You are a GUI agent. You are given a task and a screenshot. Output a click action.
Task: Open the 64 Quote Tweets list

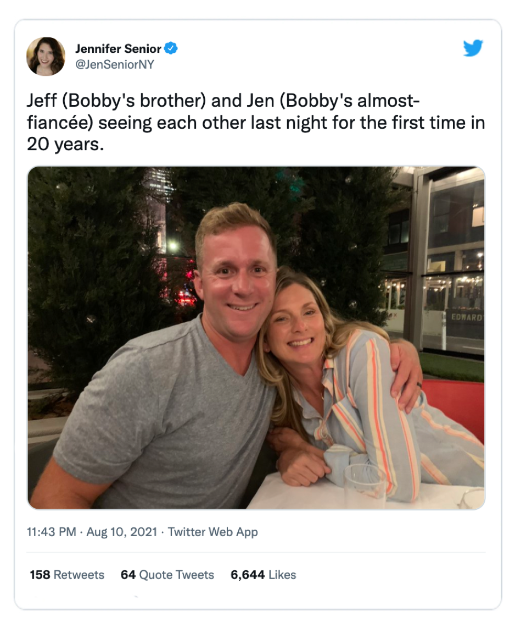tap(167, 575)
